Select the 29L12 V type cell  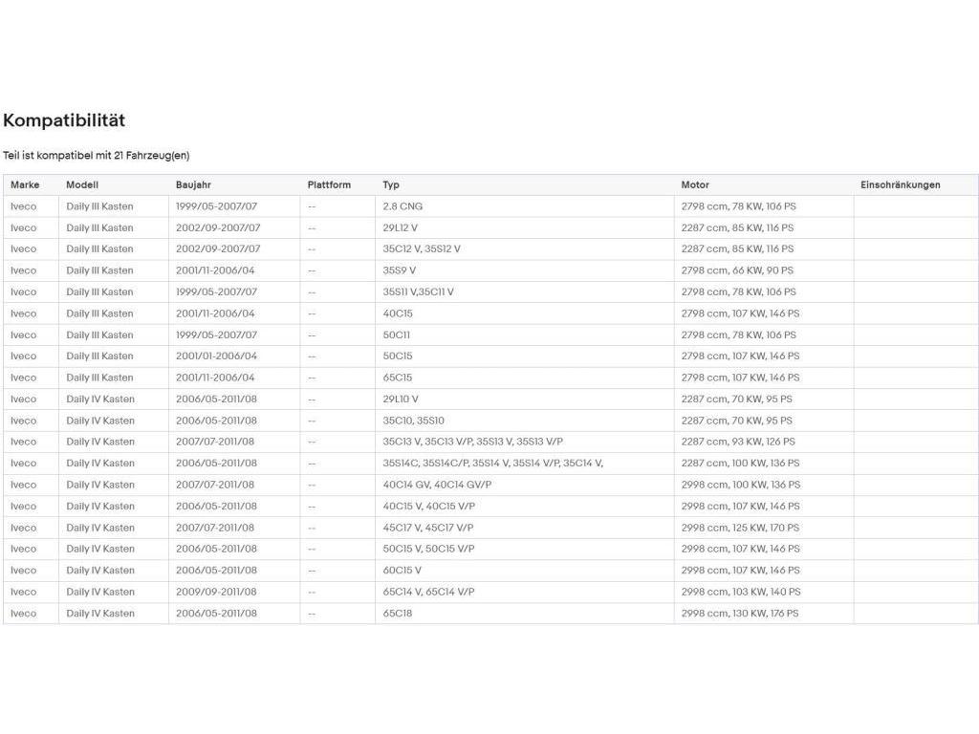(x=525, y=227)
